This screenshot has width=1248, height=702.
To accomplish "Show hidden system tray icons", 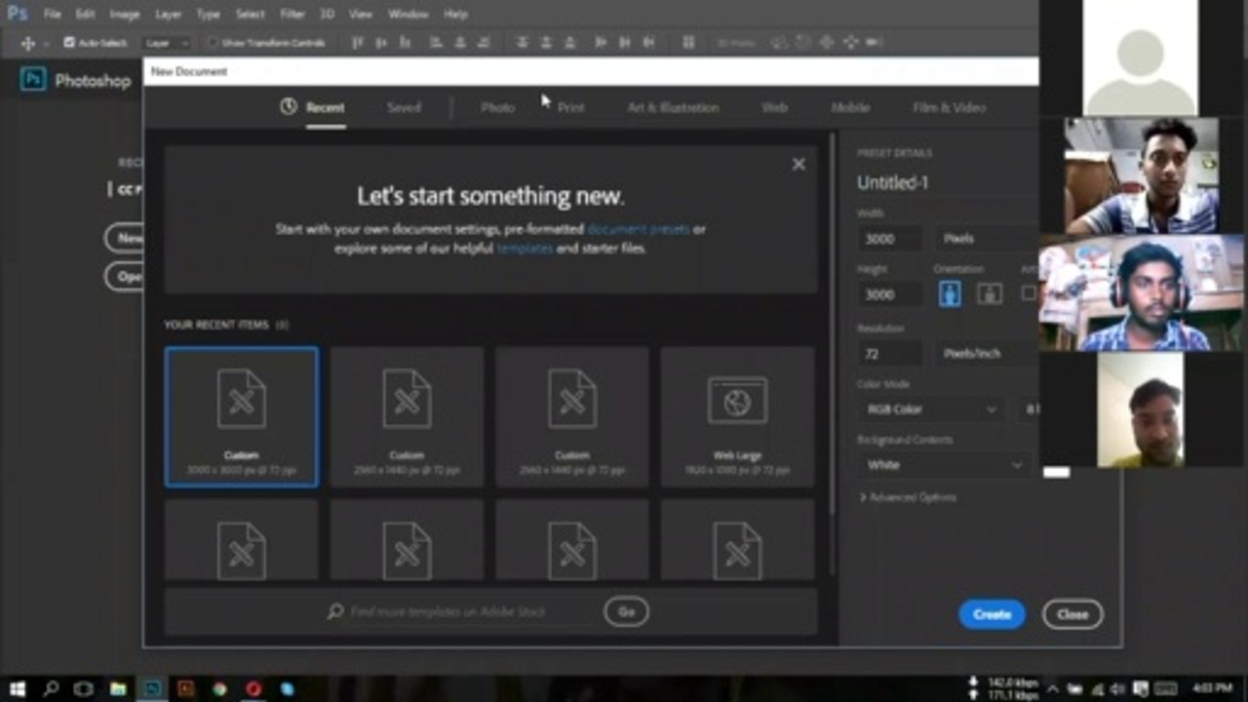I will (1053, 688).
